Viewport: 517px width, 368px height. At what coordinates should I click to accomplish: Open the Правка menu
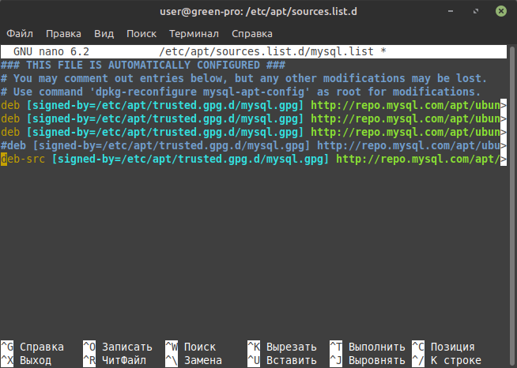coord(63,35)
